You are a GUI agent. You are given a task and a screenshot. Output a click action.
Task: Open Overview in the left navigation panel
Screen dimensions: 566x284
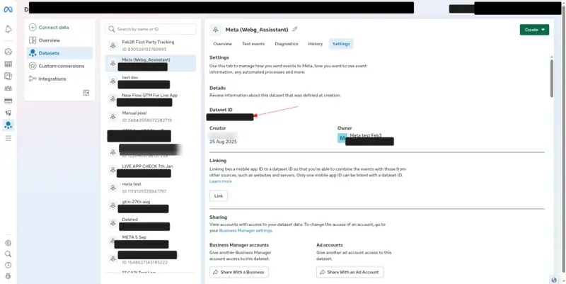click(49, 40)
